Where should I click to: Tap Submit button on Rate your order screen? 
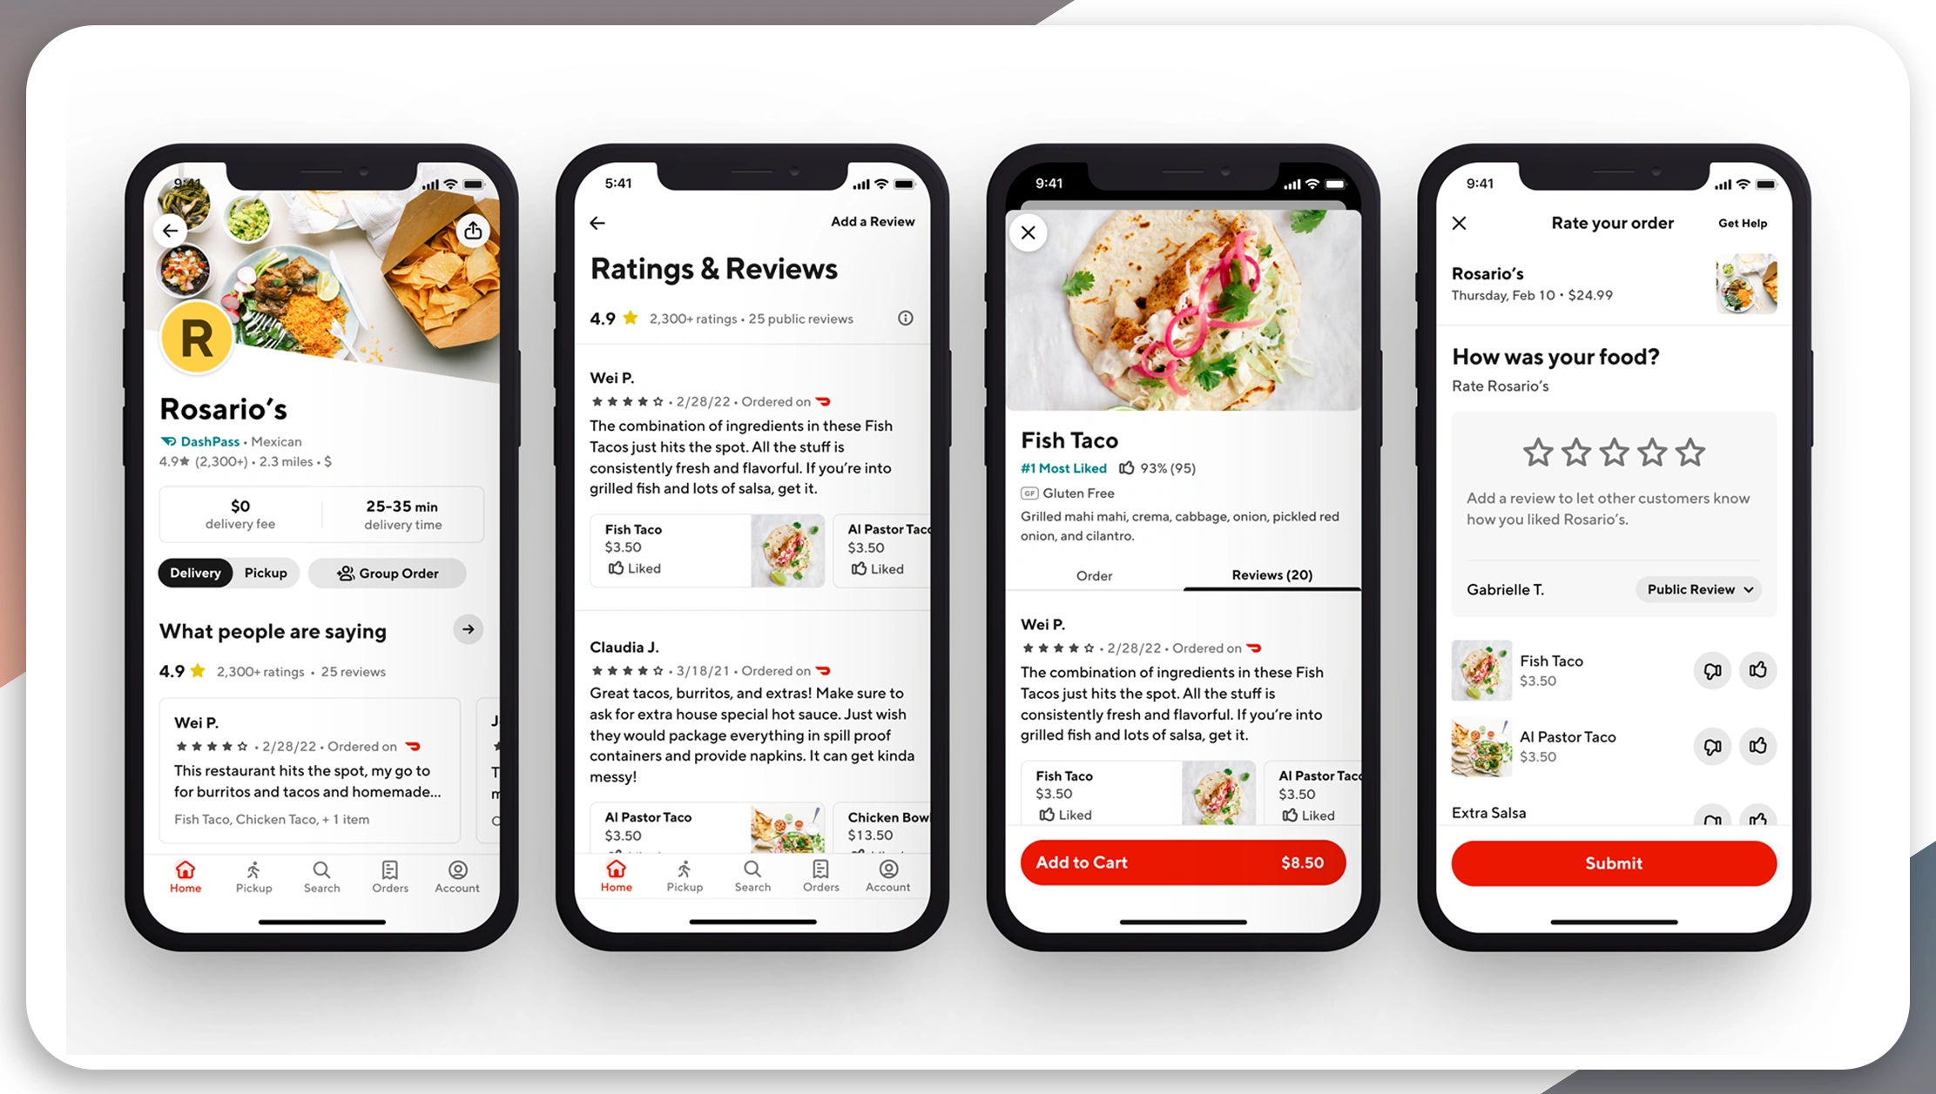(x=1615, y=862)
